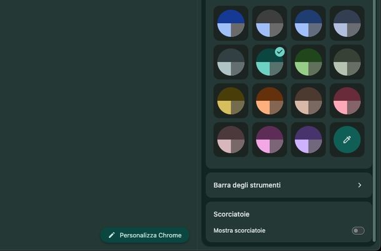
Task: Toggle the Mostra scorciatoie switch
Action: point(358,230)
